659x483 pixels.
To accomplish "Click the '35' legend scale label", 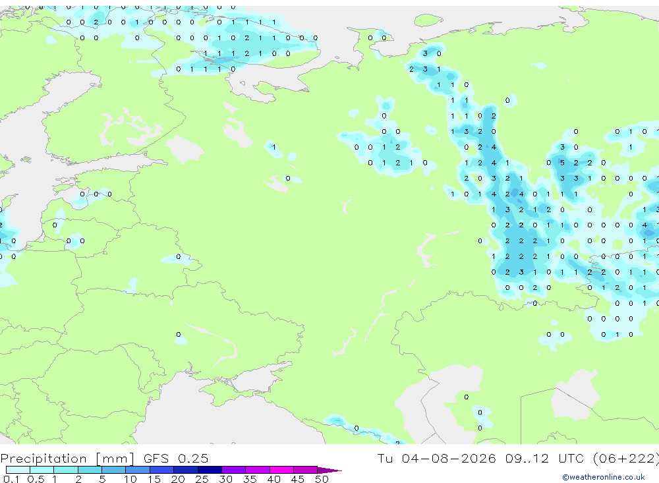I will 250,479.
